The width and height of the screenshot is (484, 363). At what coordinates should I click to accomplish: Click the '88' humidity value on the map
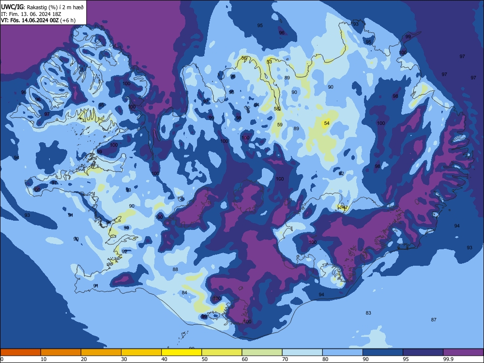point(175,270)
